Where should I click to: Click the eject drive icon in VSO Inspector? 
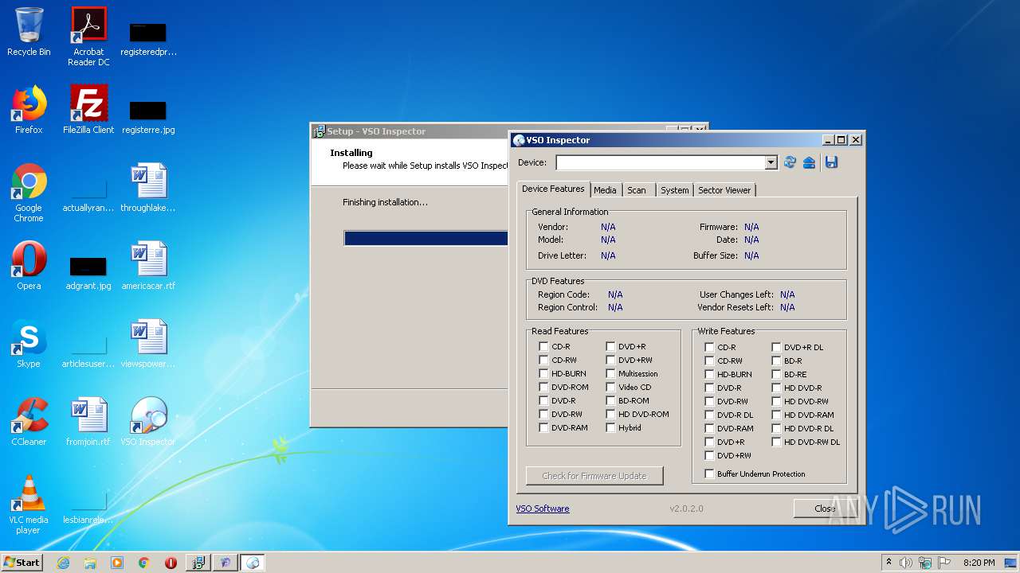[809, 162]
